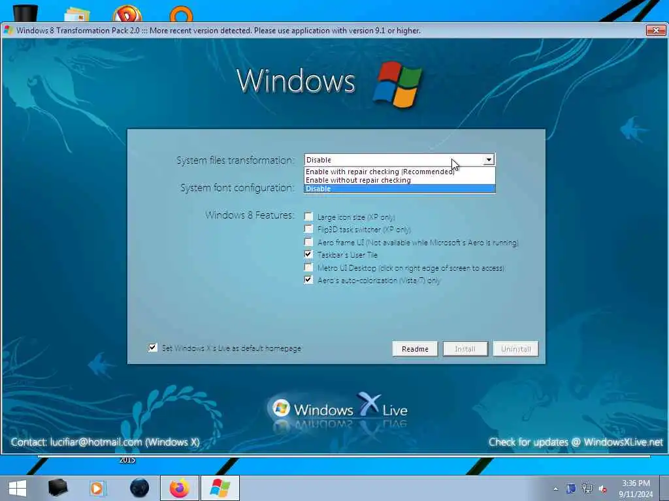
Task: Close the Transformation Pack window
Action: tap(656, 30)
